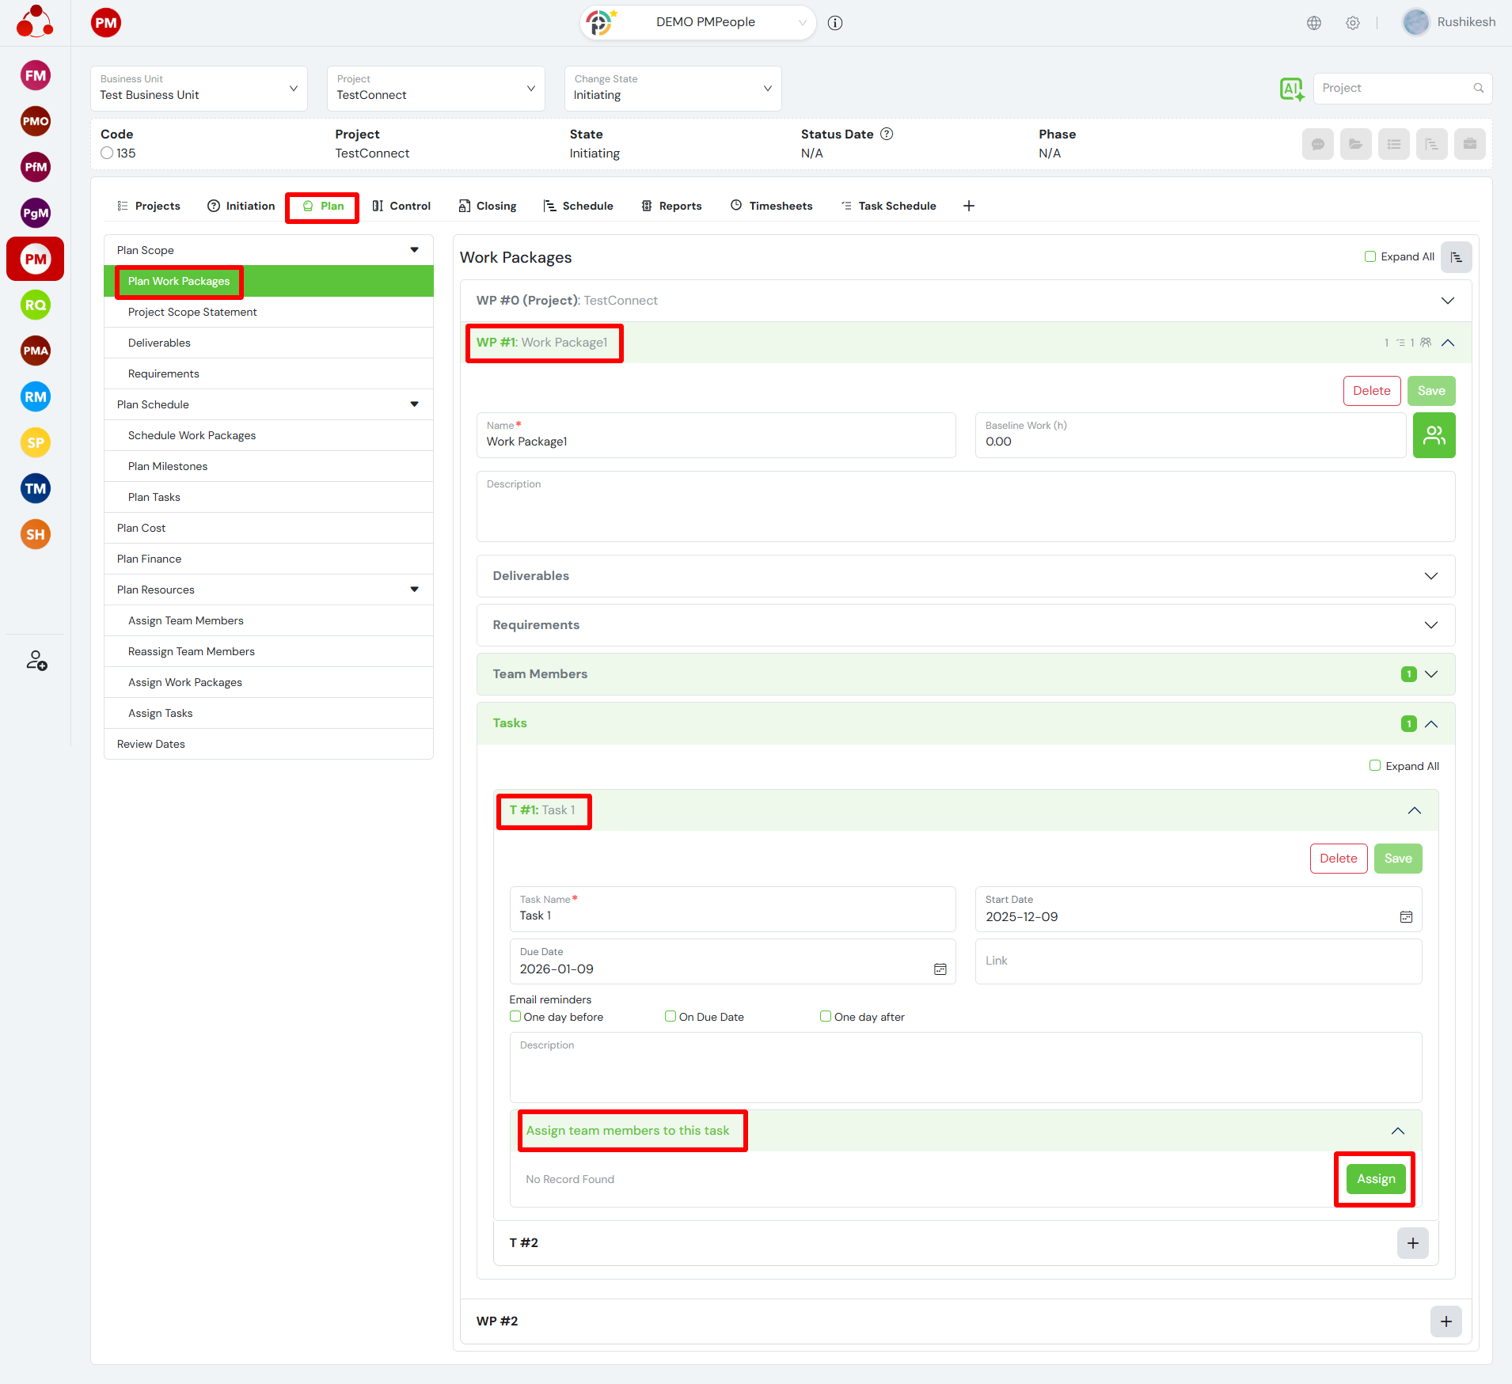Open the Start Date calendar picker
This screenshot has height=1384, width=1512.
coord(1406,916)
